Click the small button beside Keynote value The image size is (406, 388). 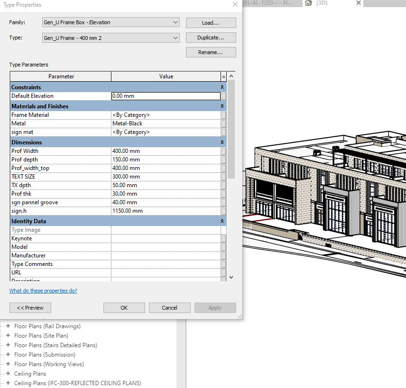(x=223, y=238)
